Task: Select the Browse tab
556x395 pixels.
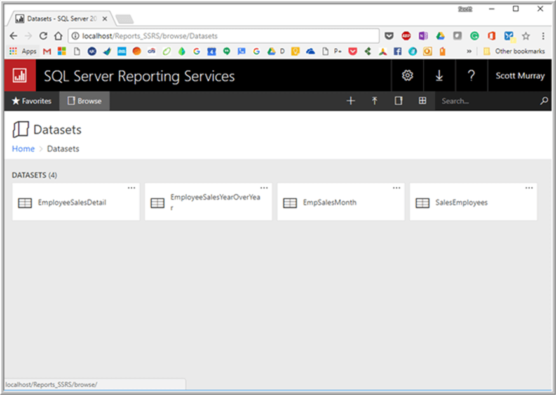Action: (85, 101)
